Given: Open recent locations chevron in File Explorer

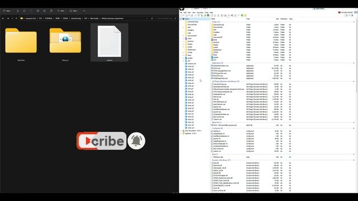Looking at the screenshot, I should pyautogui.click(x=12, y=18).
